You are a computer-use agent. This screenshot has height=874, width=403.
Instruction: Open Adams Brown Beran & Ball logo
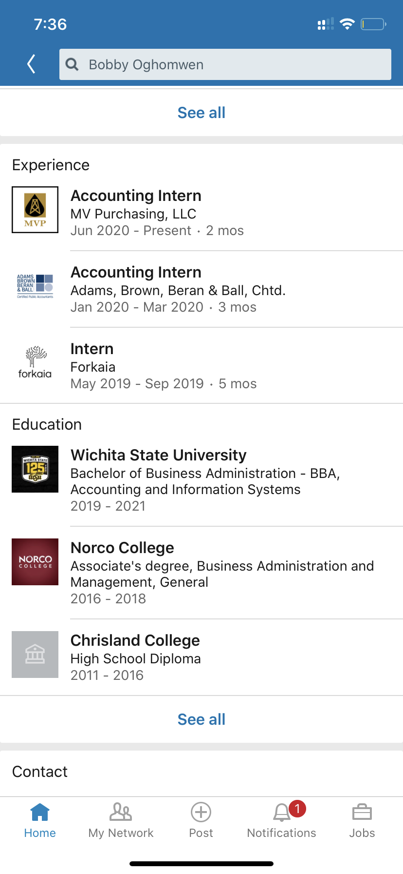tap(35, 286)
